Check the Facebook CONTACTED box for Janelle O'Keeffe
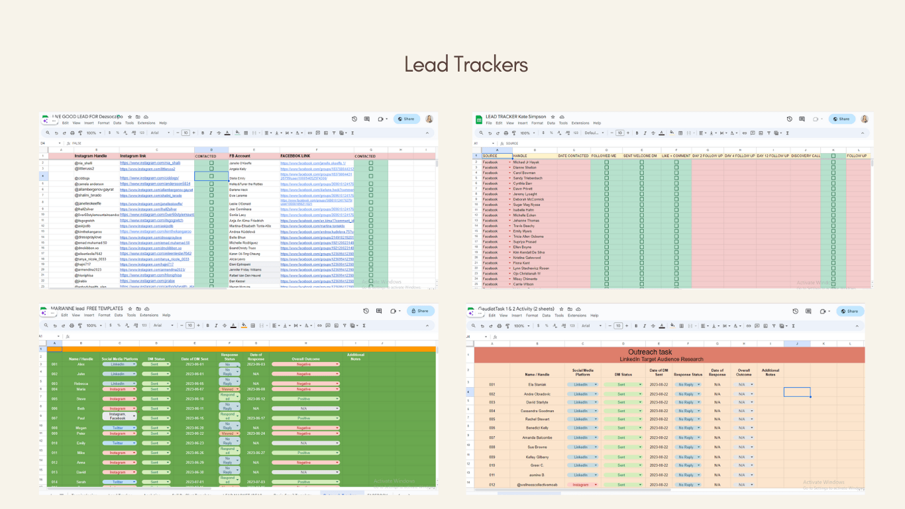The width and height of the screenshot is (905, 509). point(371,162)
